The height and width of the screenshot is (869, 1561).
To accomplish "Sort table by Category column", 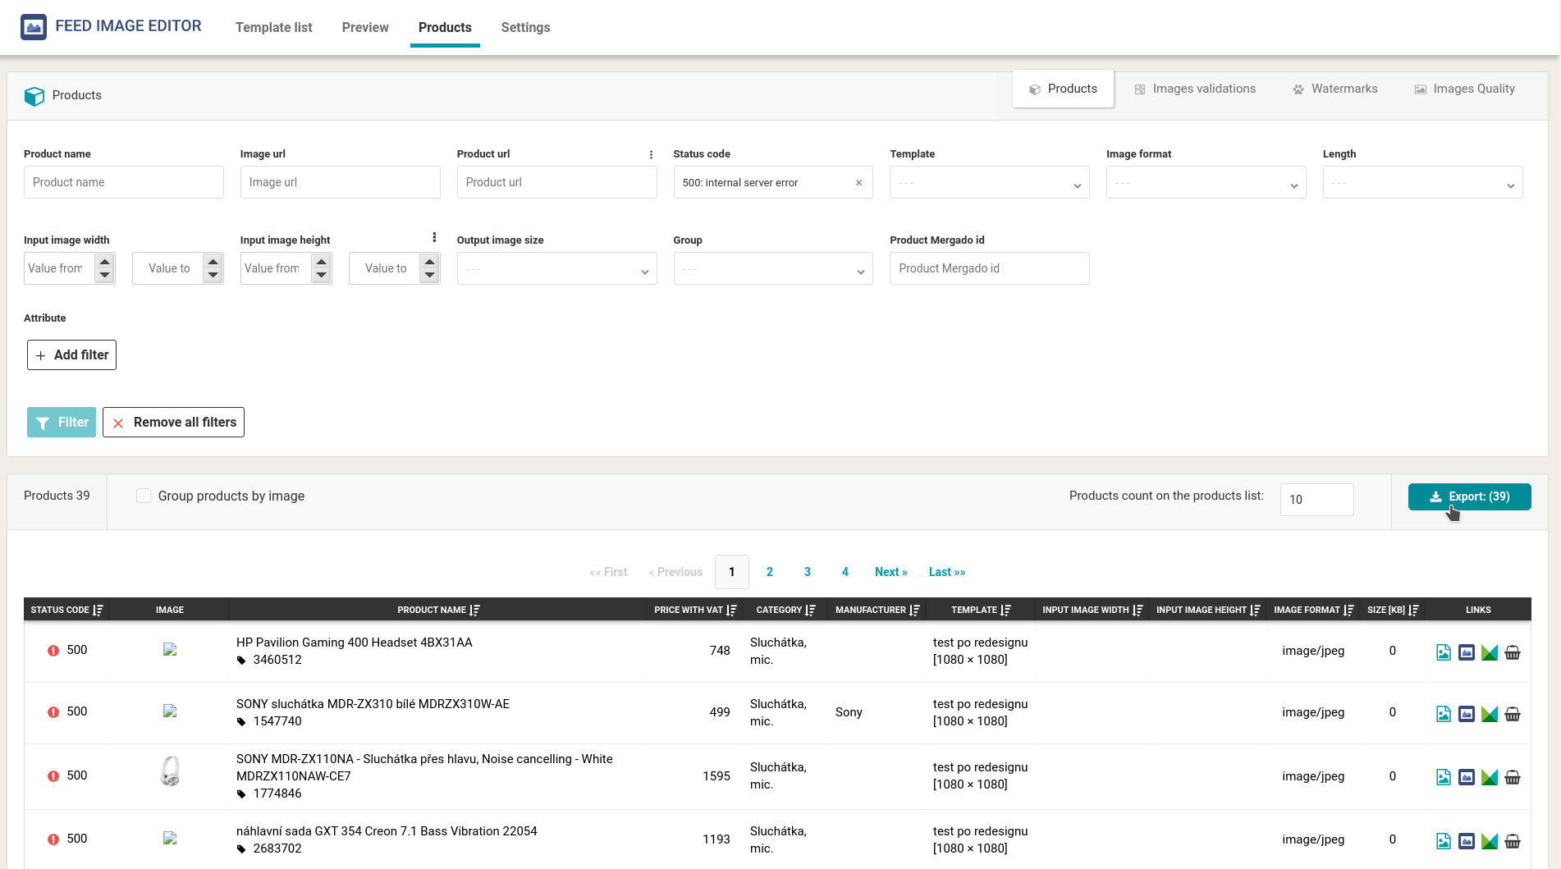I will [x=810, y=610].
